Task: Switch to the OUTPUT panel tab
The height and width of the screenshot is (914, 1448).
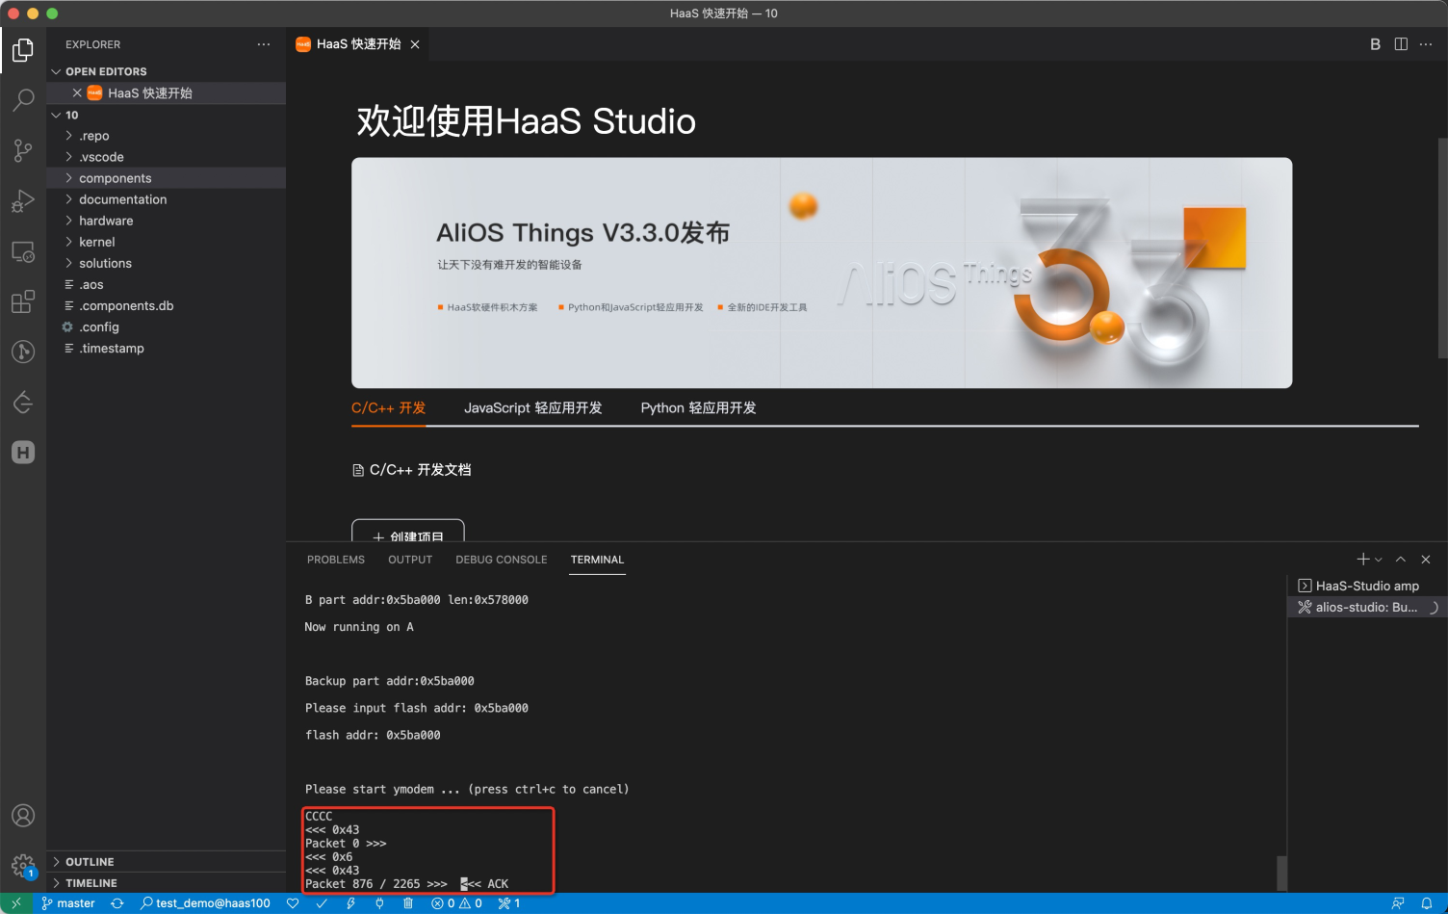Action: pos(410,560)
